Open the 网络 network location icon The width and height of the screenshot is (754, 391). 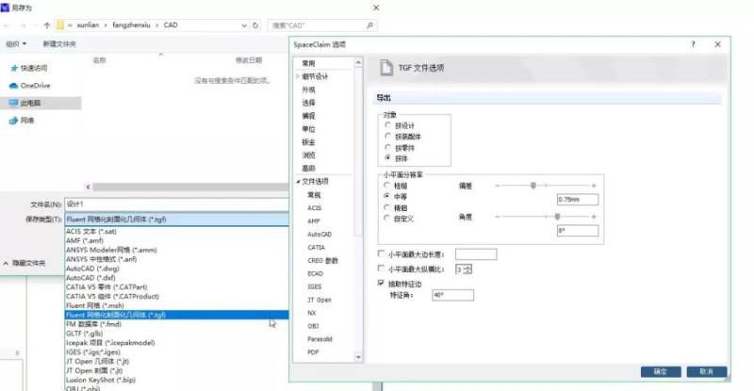13,121
